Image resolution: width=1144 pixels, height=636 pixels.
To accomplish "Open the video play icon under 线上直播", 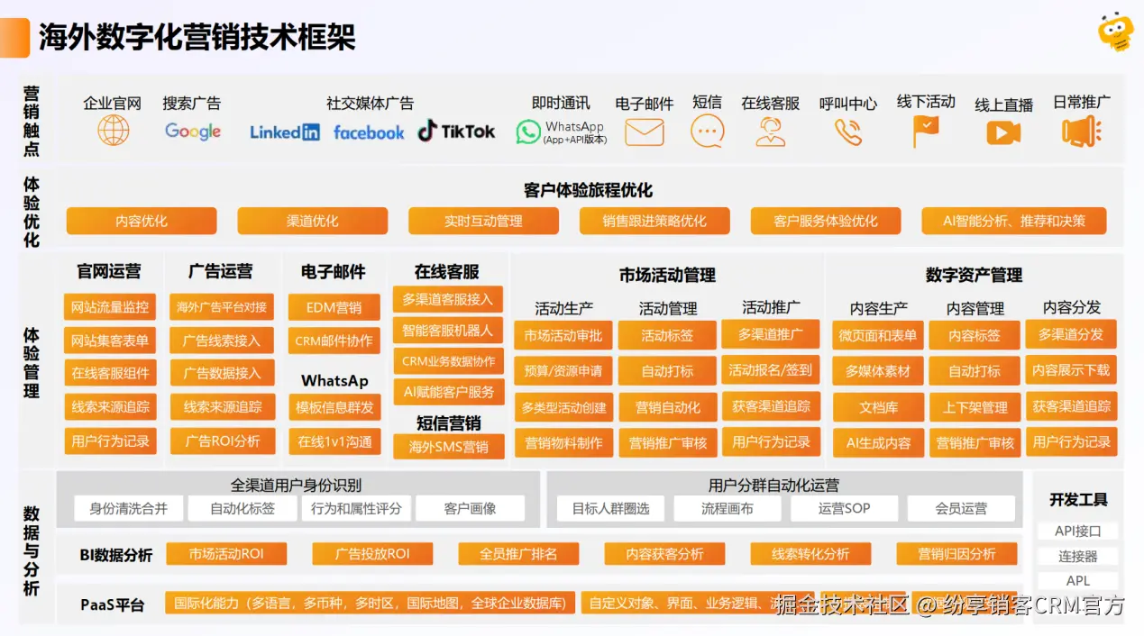I will 1002,132.
